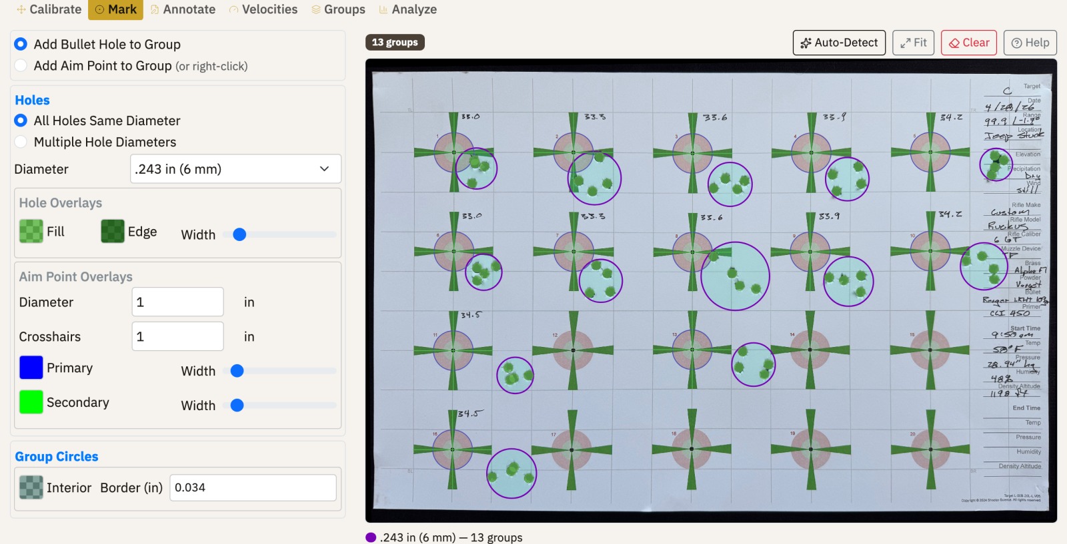Image resolution: width=1067 pixels, height=544 pixels.
Task: Open the Analyze tab
Action: pos(407,9)
